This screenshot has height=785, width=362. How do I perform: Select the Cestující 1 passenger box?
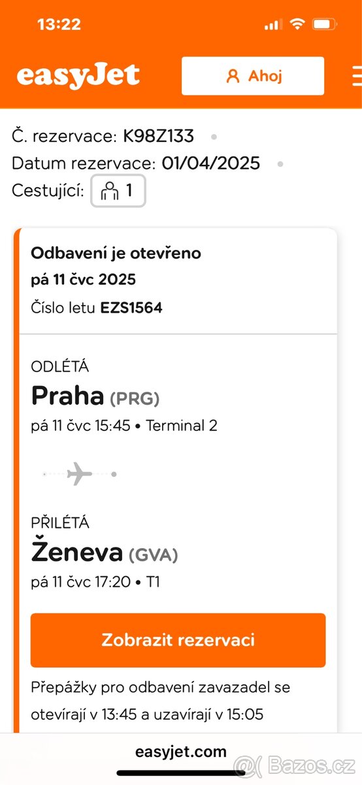click(118, 191)
